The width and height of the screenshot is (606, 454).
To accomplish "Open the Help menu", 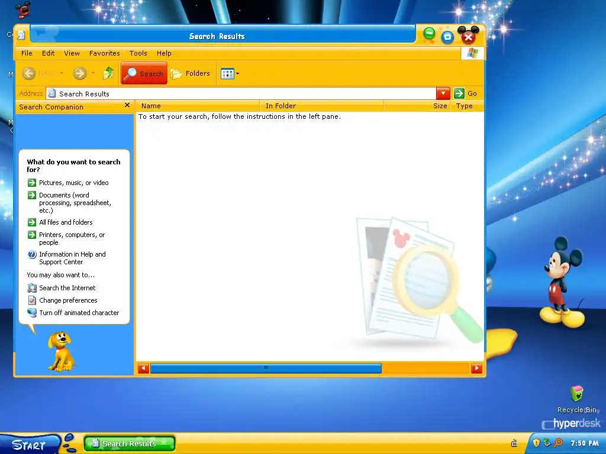I will click(164, 53).
